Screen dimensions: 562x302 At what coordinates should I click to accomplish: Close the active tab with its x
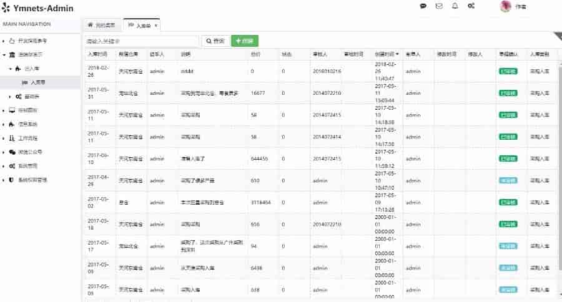pos(155,26)
